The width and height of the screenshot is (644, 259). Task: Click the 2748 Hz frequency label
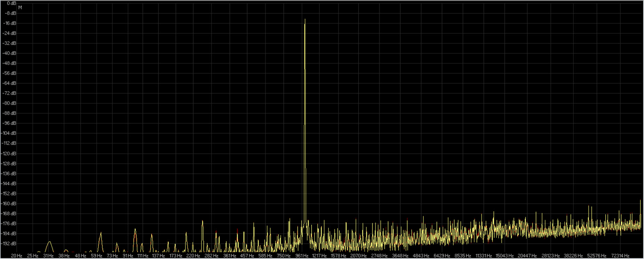click(379, 256)
